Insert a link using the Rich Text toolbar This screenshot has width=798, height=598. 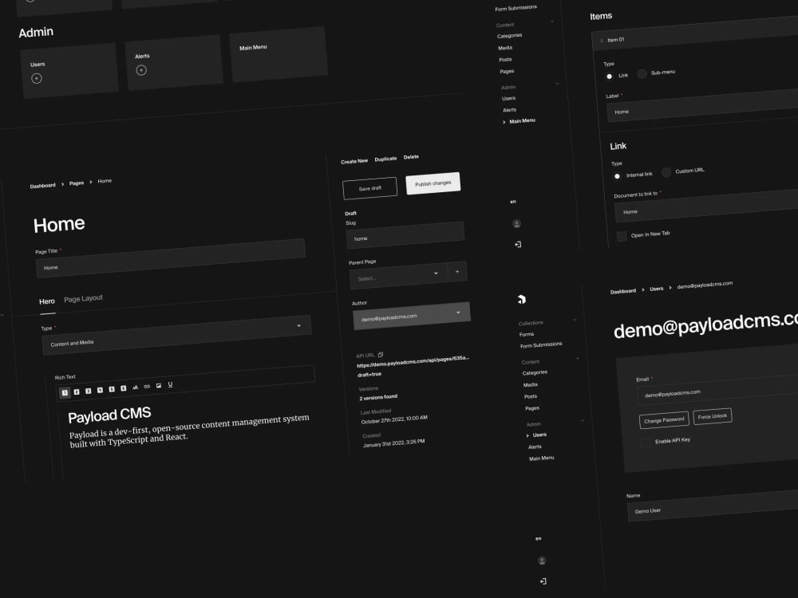[x=147, y=387]
